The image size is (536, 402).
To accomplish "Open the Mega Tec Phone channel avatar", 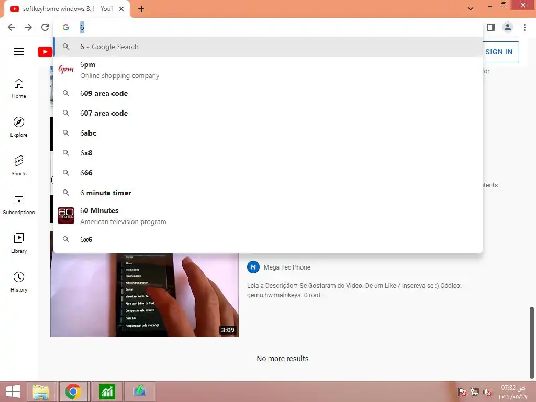I will click(253, 267).
